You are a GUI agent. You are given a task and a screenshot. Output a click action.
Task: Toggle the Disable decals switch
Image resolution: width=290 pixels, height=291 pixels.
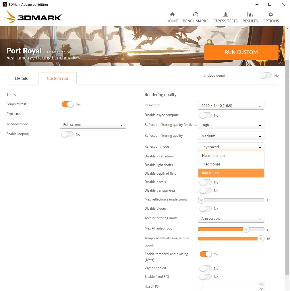click(205, 182)
